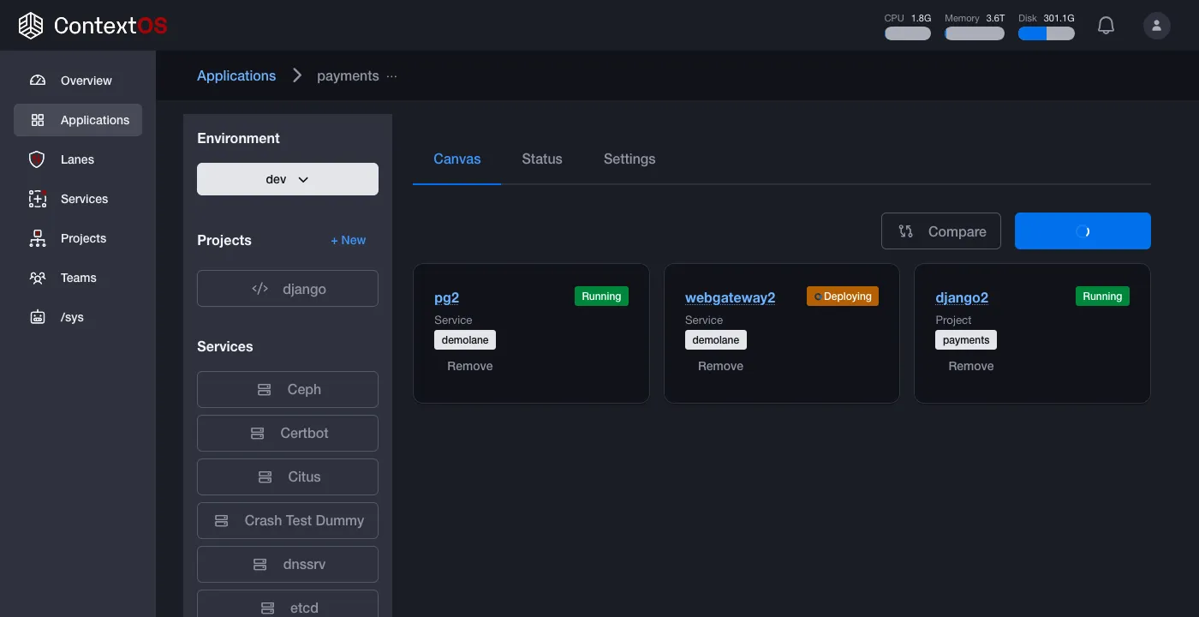Switch to the Settings tab
The image size is (1199, 617).
click(x=629, y=159)
